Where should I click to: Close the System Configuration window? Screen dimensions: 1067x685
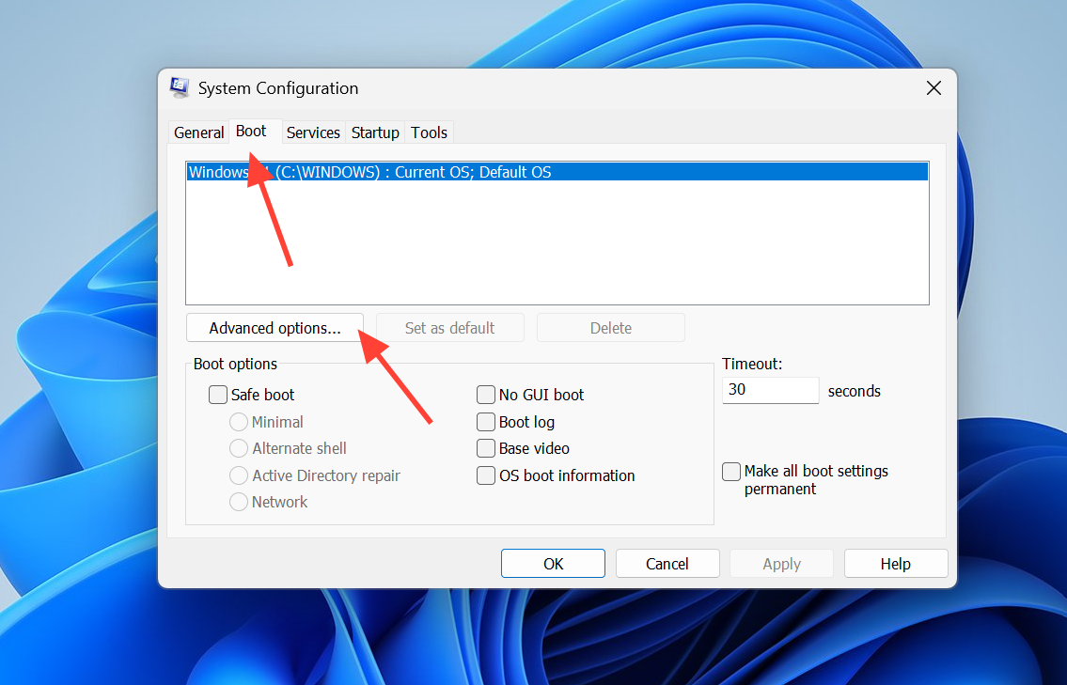coord(934,87)
